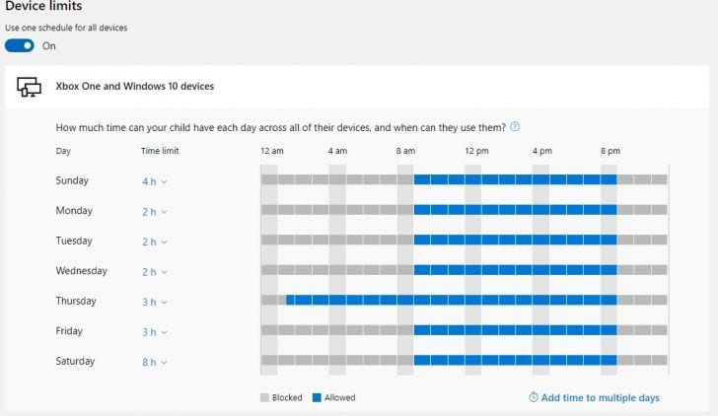The height and width of the screenshot is (416, 718).
Task: Click the 8 am time header
Action: click(405, 151)
